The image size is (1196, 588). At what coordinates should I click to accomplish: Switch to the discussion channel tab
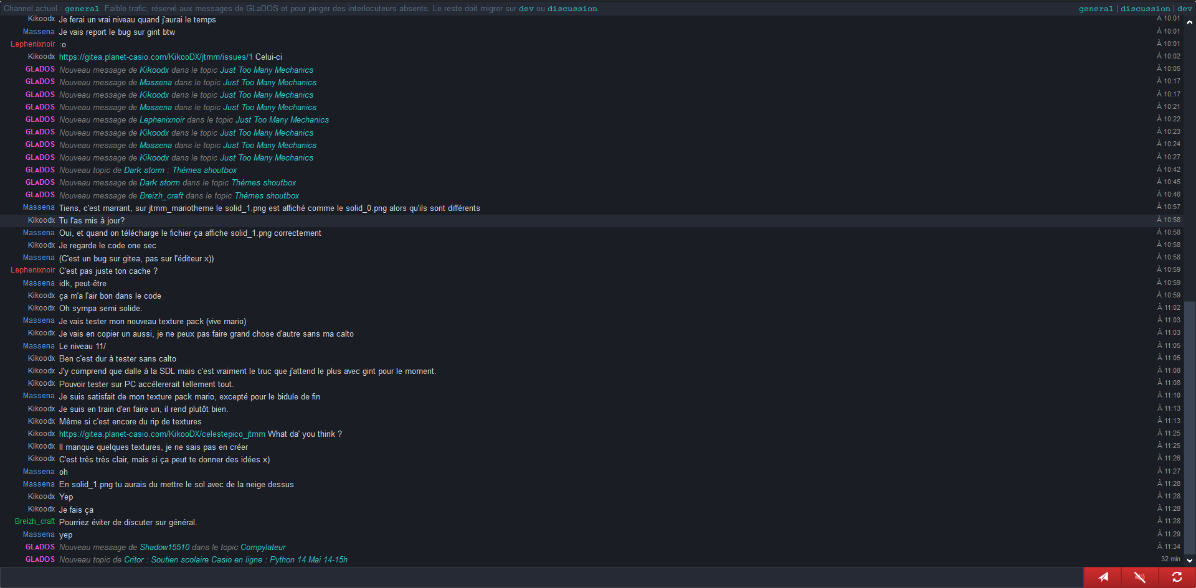pyautogui.click(x=1145, y=9)
